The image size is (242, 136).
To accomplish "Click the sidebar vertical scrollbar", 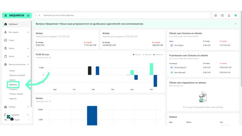I will point(31,64).
